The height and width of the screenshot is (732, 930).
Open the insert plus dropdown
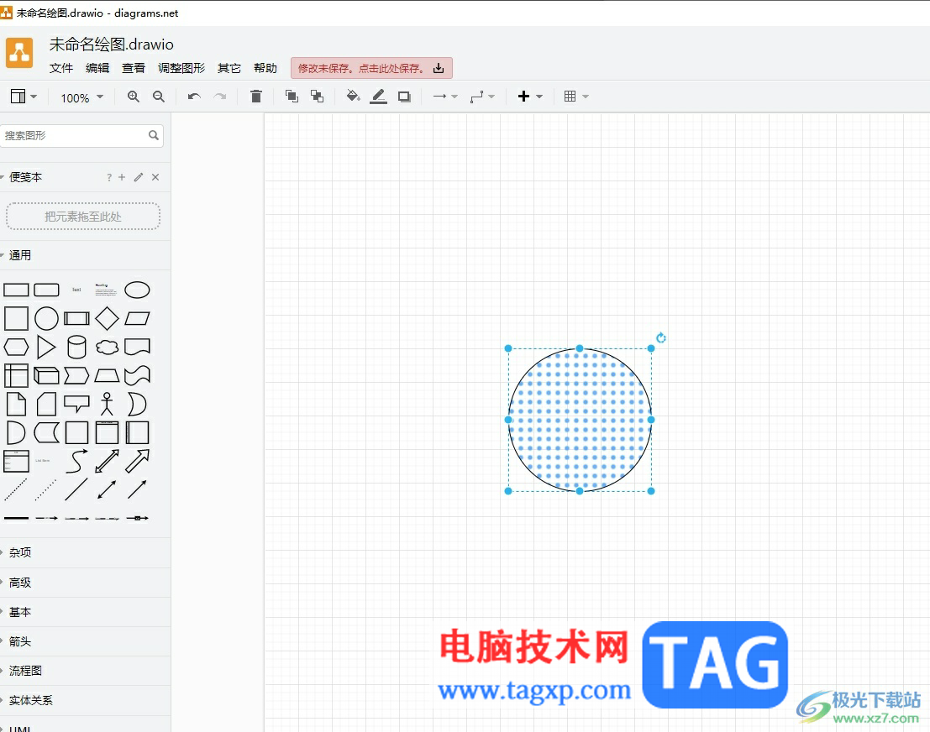click(530, 96)
